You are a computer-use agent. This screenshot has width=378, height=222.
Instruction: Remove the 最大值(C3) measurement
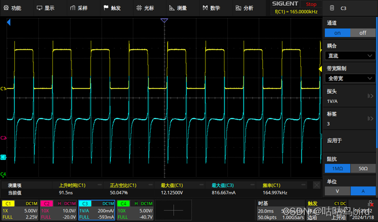[x=252, y=185]
